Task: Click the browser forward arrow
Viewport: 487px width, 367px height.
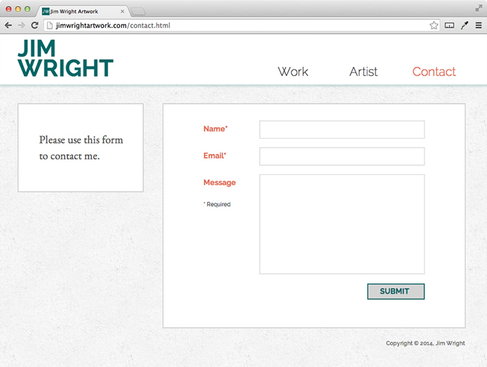Action: [21, 25]
